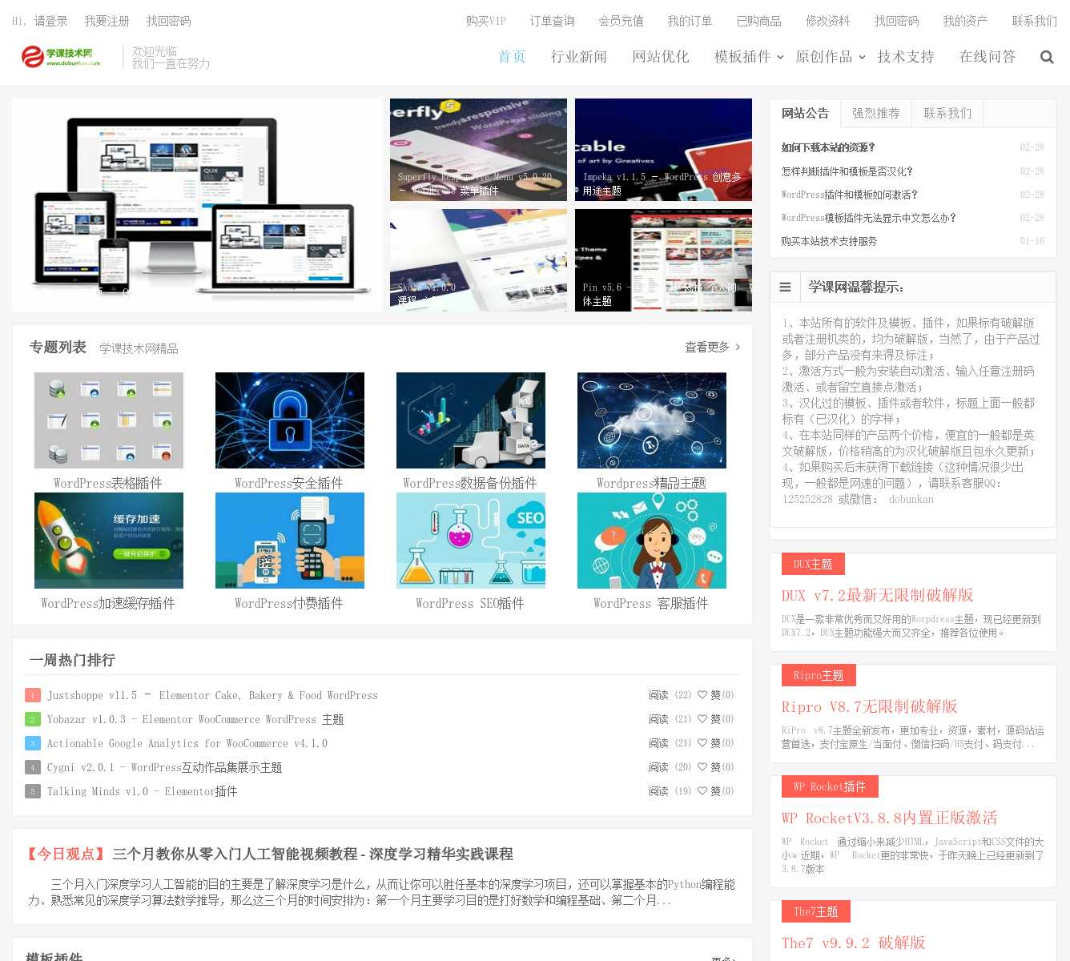Open the WordPress表格插件 topic thumbnail
This screenshot has width=1070, height=961.
pyautogui.click(x=109, y=420)
